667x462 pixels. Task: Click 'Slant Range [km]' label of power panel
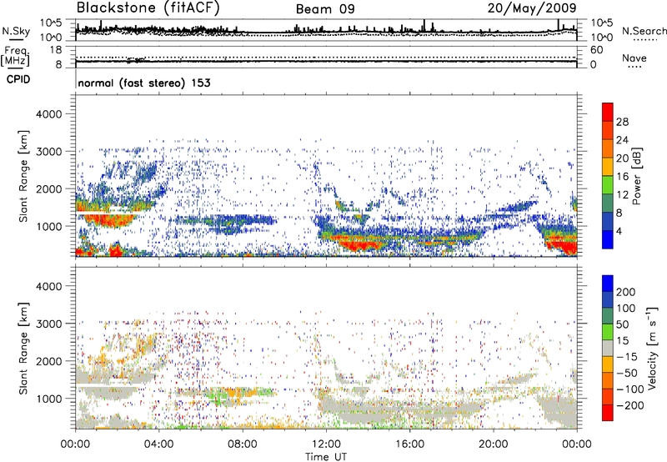tap(23, 176)
